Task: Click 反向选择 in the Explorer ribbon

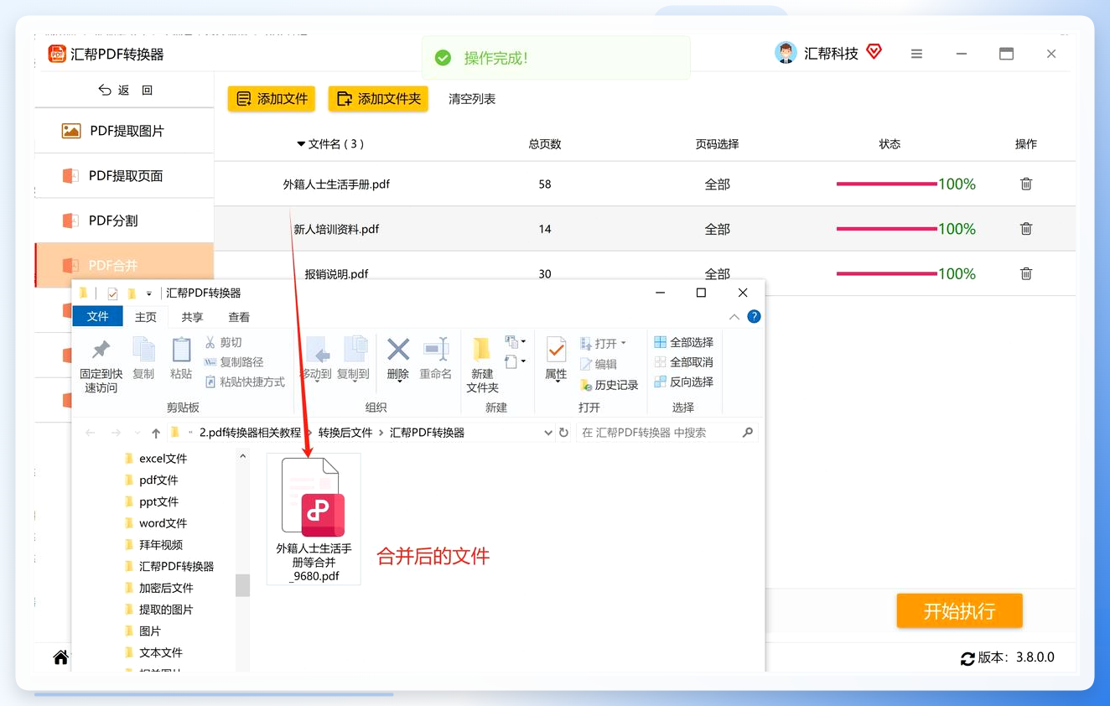Action: click(684, 382)
